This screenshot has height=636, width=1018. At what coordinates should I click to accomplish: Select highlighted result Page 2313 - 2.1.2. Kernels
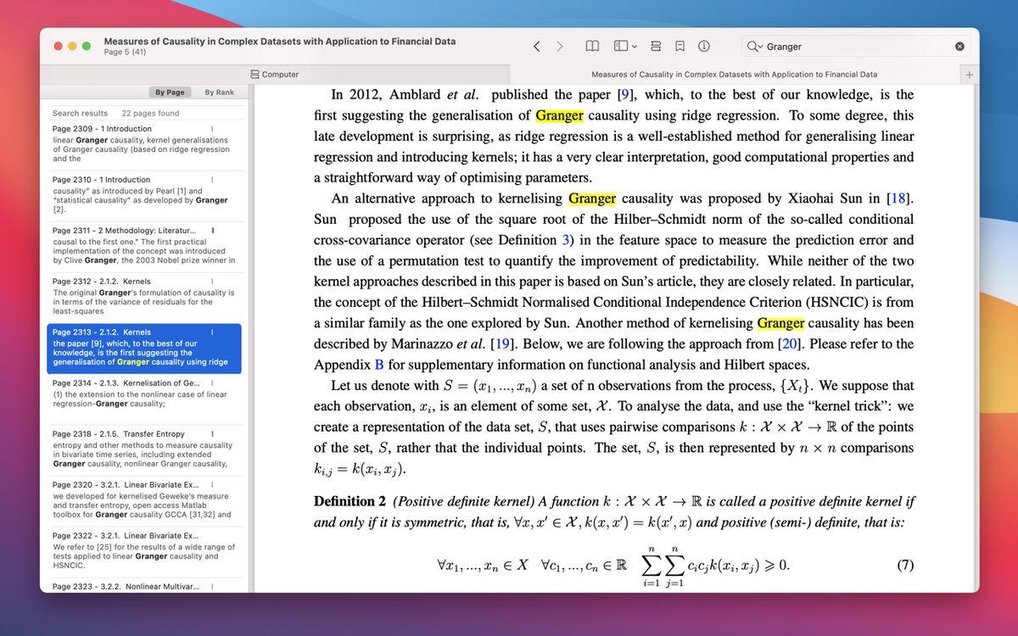point(144,349)
